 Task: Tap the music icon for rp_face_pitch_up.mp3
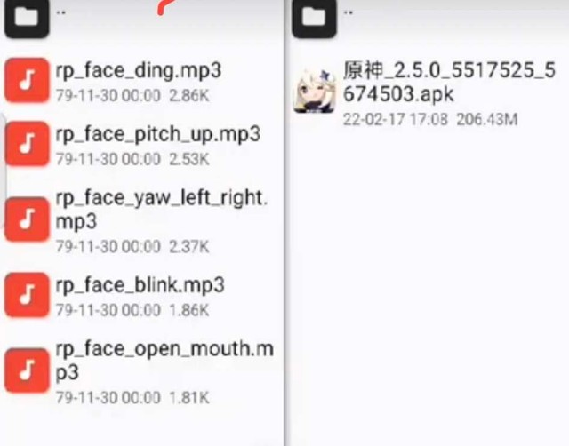click(27, 144)
